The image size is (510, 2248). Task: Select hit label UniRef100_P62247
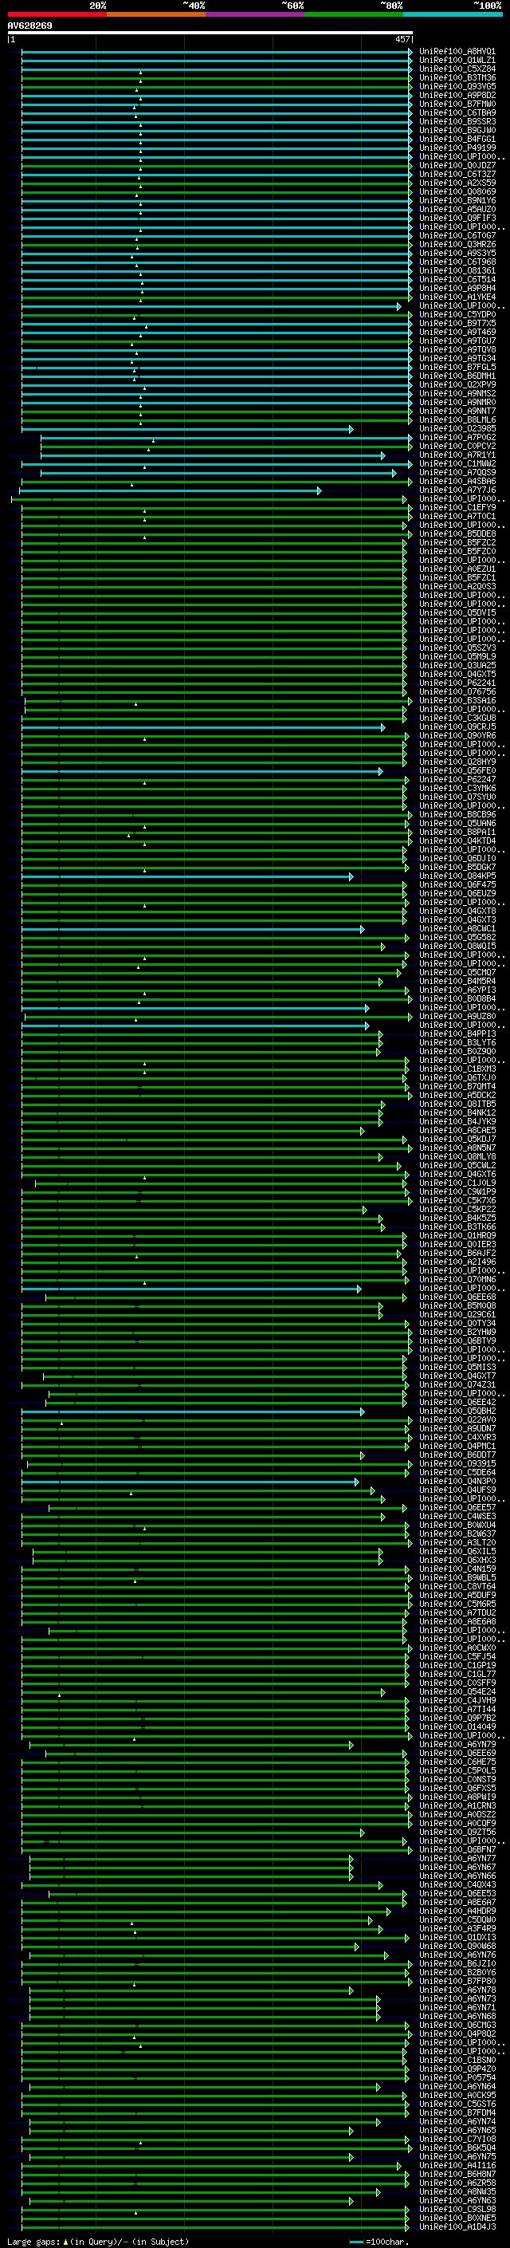tap(457, 780)
